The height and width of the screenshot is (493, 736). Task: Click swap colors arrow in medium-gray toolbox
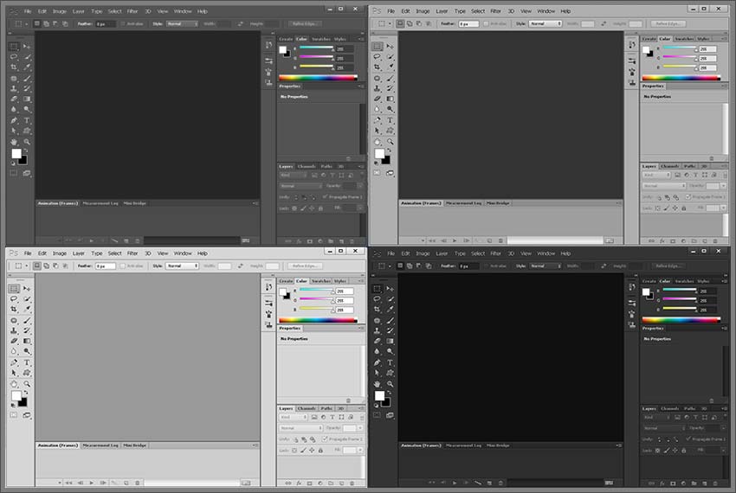[389, 150]
